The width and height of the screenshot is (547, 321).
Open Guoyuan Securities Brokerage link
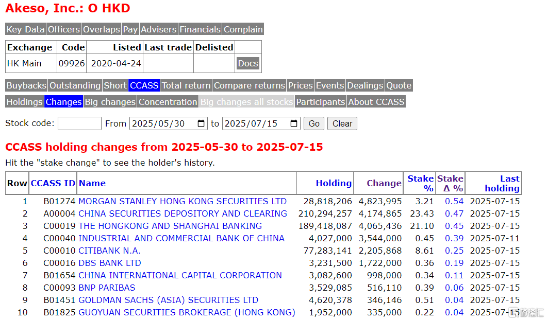point(187,312)
